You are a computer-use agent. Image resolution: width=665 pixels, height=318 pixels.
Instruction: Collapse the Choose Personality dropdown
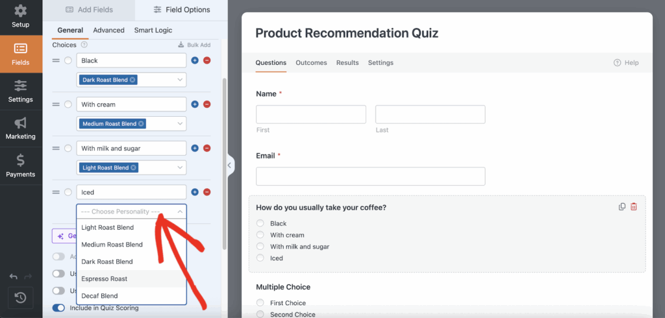point(180,212)
